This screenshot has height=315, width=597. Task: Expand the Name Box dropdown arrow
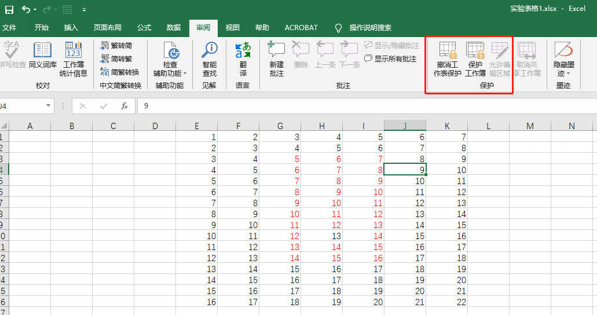click(x=49, y=106)
